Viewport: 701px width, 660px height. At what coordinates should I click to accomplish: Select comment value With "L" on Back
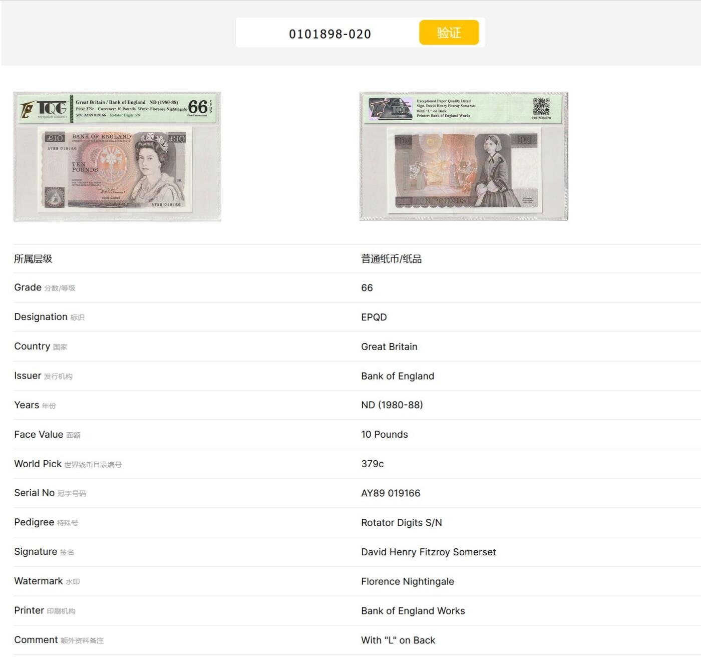tap(398, 640)
